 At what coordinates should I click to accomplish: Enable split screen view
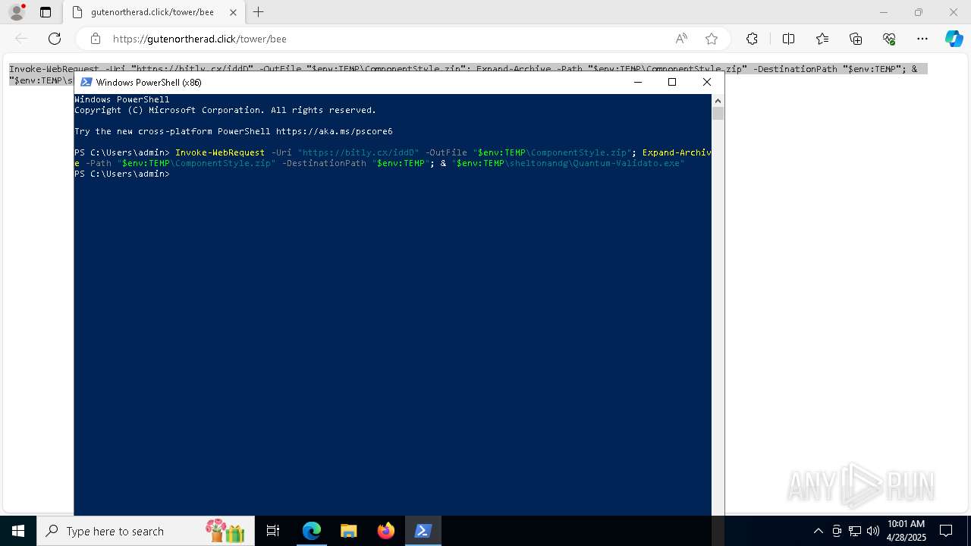[x=788, y=39]
